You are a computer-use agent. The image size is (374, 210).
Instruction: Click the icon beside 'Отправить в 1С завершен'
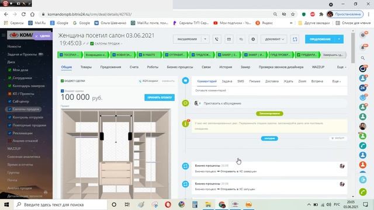[x=186, y=166]
